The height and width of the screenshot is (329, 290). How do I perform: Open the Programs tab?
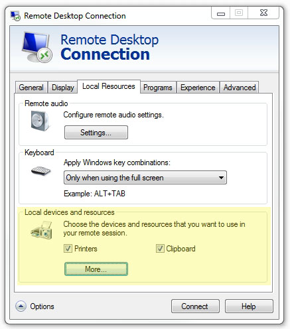pos(158,88)
